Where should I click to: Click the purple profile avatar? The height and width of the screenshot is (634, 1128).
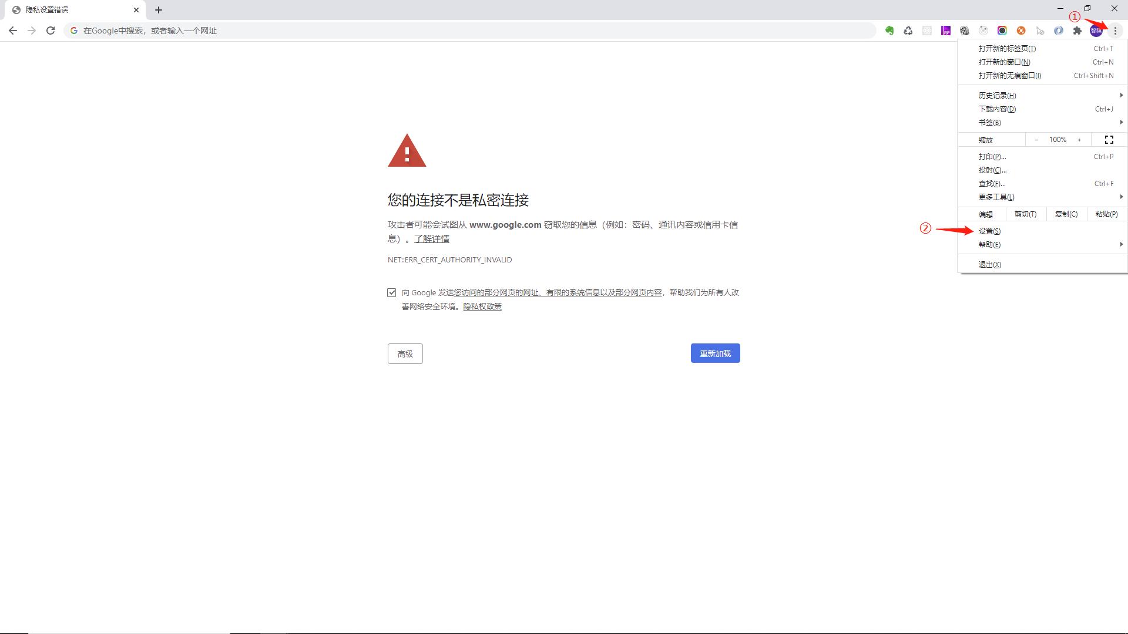tap(1096, 31)
